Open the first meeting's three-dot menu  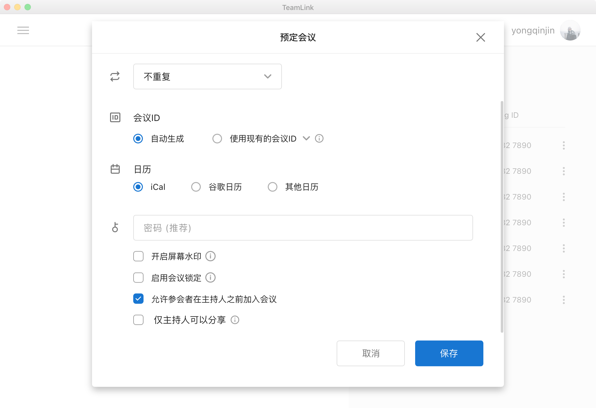(x=563, y=145)
